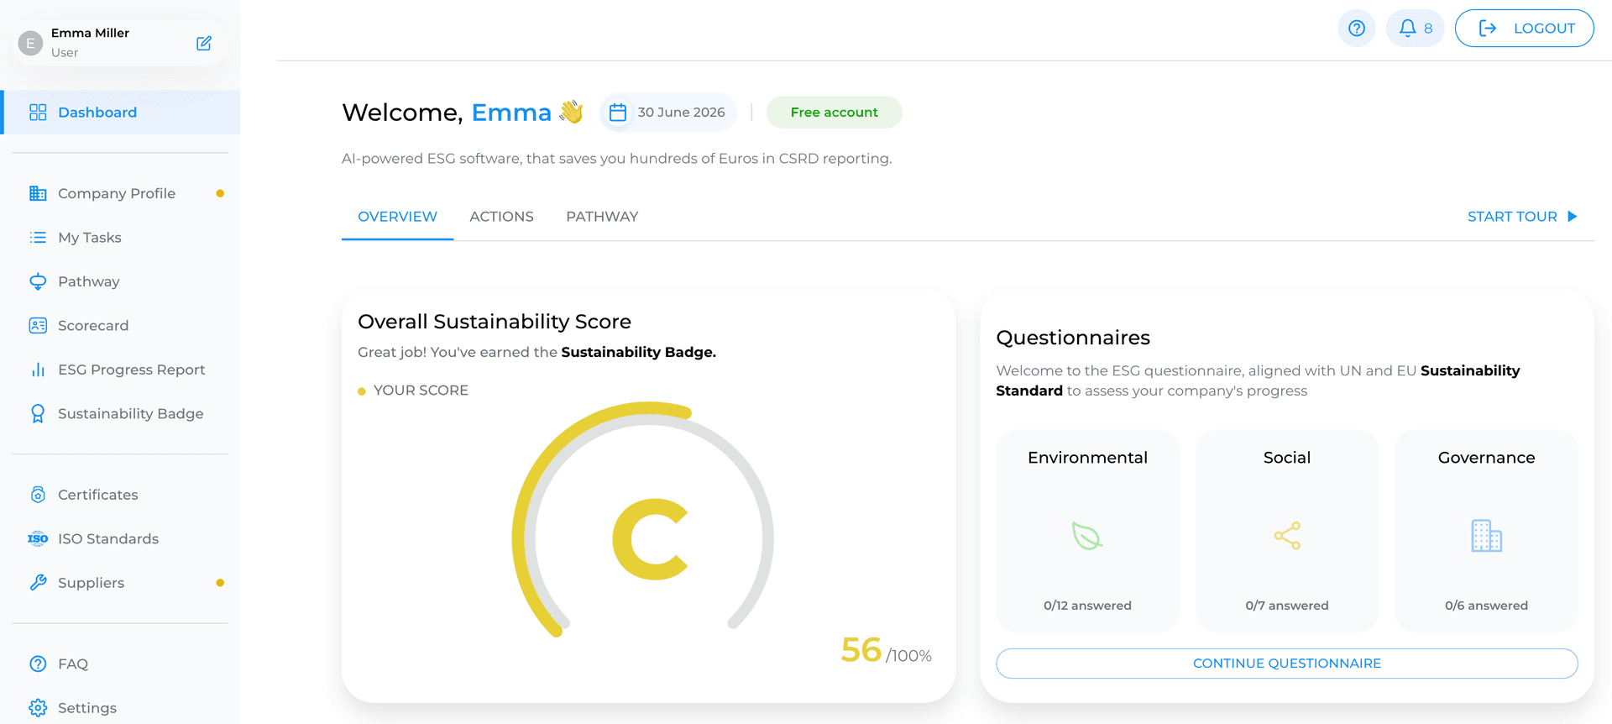The width and height of the screenshot is (1612, 724).
Task: Click the YOUR SCORE legend label
Action: coord(421,391)
